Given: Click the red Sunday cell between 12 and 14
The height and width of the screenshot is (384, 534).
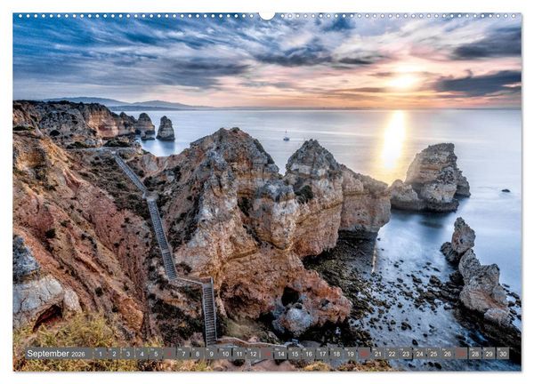Looking at the screenshot, I should point(267,354).
